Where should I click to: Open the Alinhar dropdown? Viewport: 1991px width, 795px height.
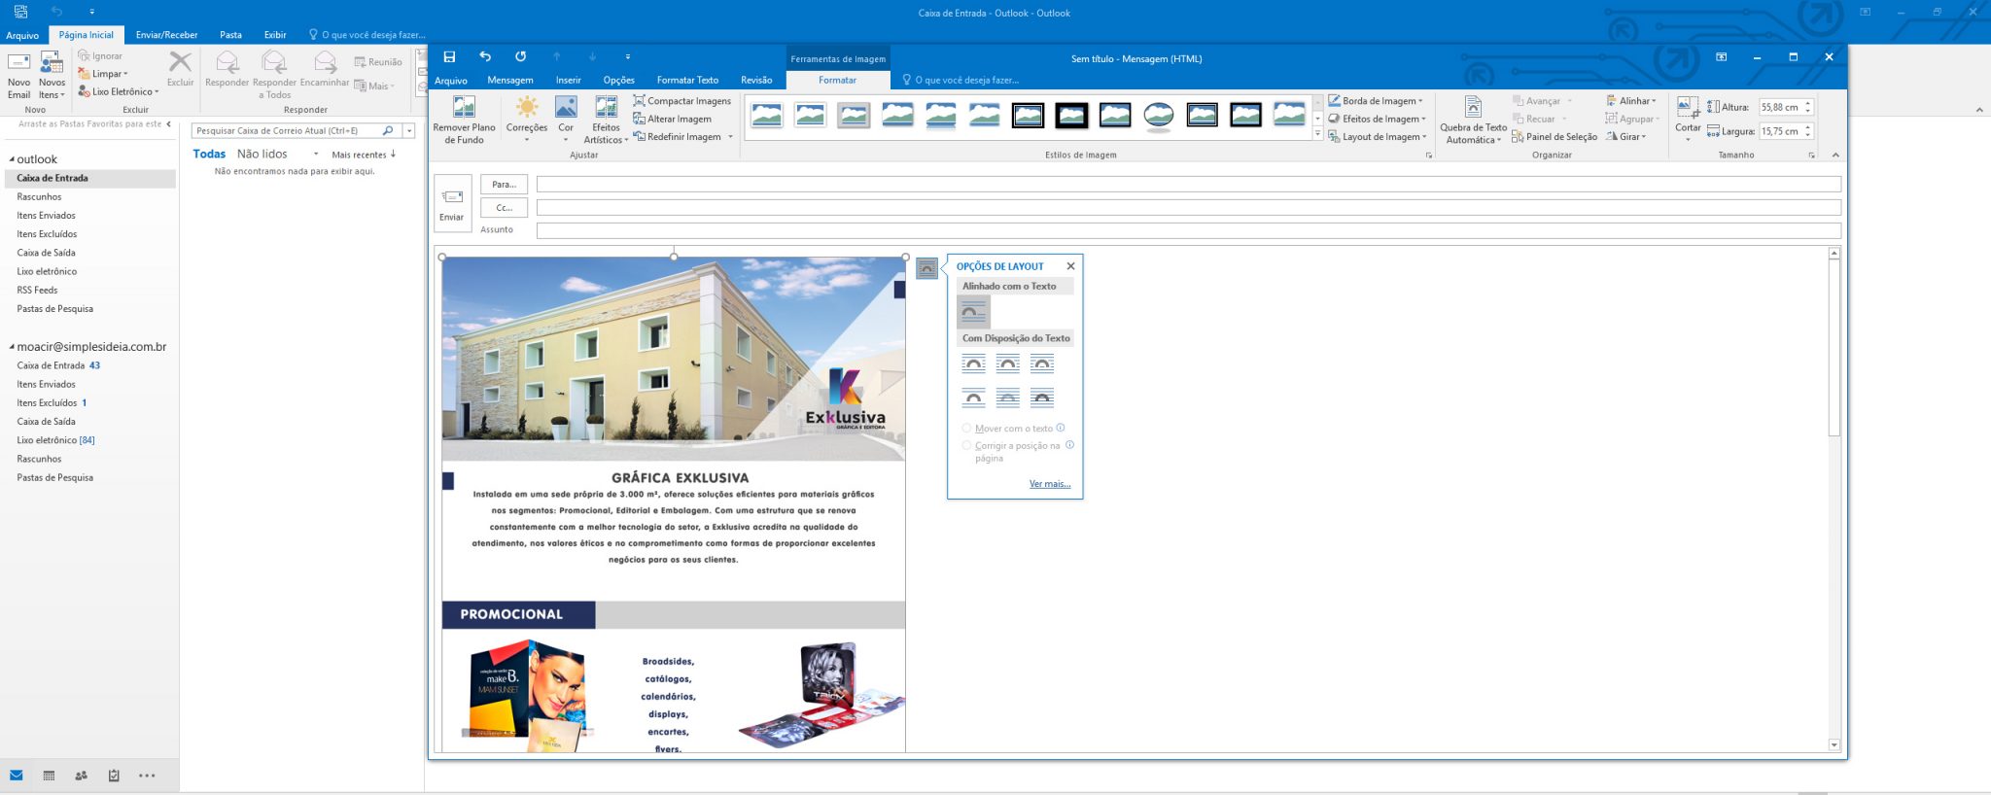click(1631, 101)
